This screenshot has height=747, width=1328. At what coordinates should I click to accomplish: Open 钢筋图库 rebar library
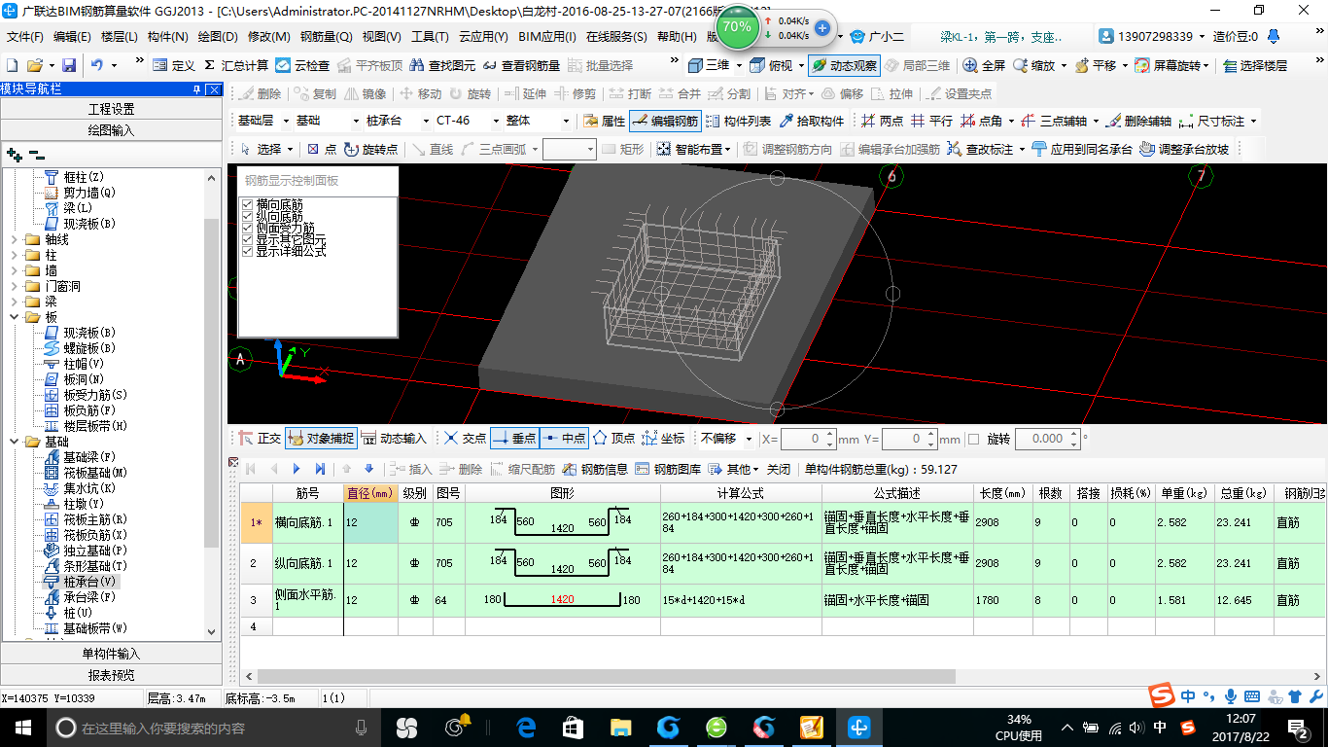[668, 469]
